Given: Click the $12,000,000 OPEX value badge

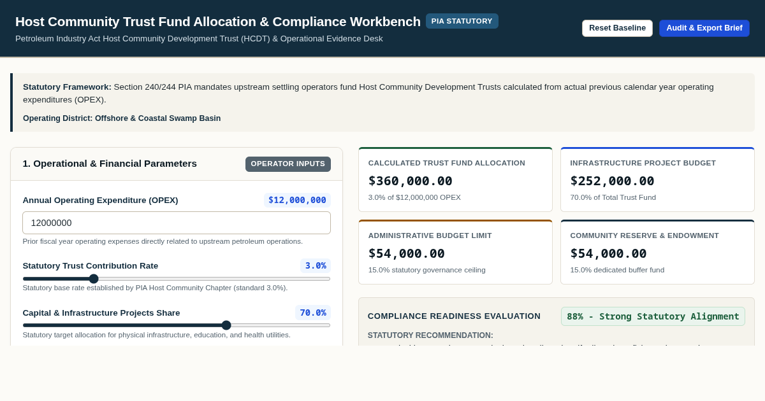Looking at the screenshot, I should pyautogui.click(x=297, y=200).
